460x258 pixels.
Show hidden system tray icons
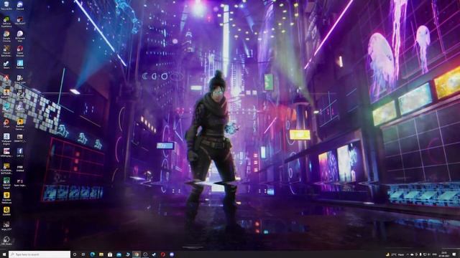pos(407,254)
